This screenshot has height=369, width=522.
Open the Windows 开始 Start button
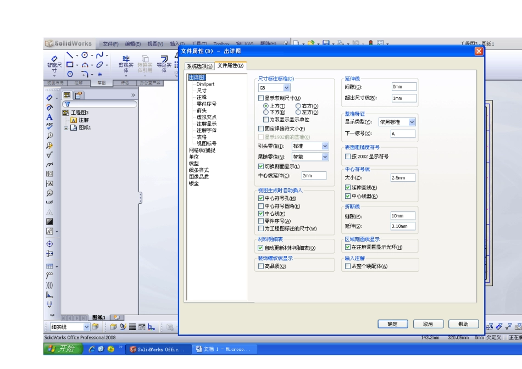[63, 349]
